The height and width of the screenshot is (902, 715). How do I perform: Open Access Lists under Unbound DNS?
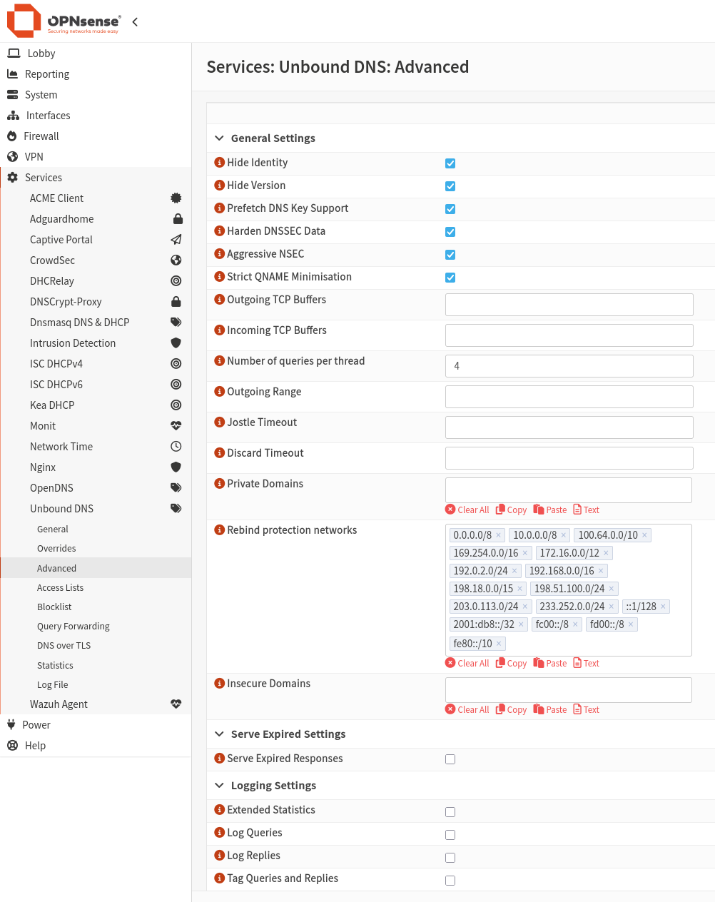point(60,588)
